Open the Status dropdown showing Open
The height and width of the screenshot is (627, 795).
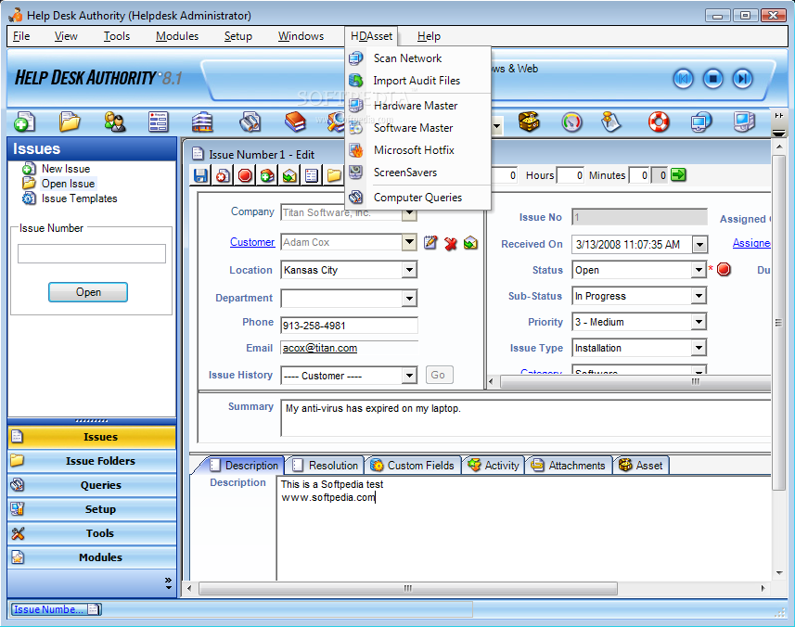pyautogui.click(x=699, y=270)
